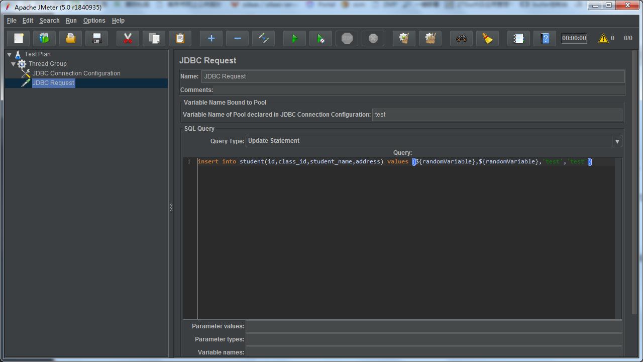Select JDBC Request in the tree
643x362 pixels.
[53, 83]
